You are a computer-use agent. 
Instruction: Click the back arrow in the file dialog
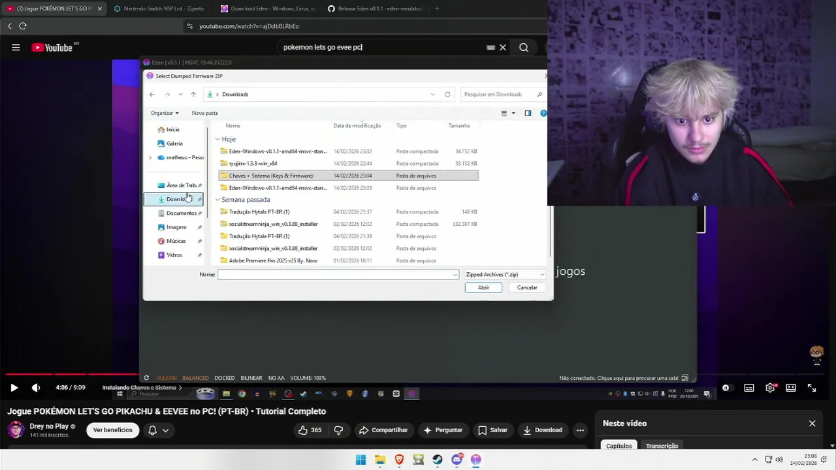point(152,95)
